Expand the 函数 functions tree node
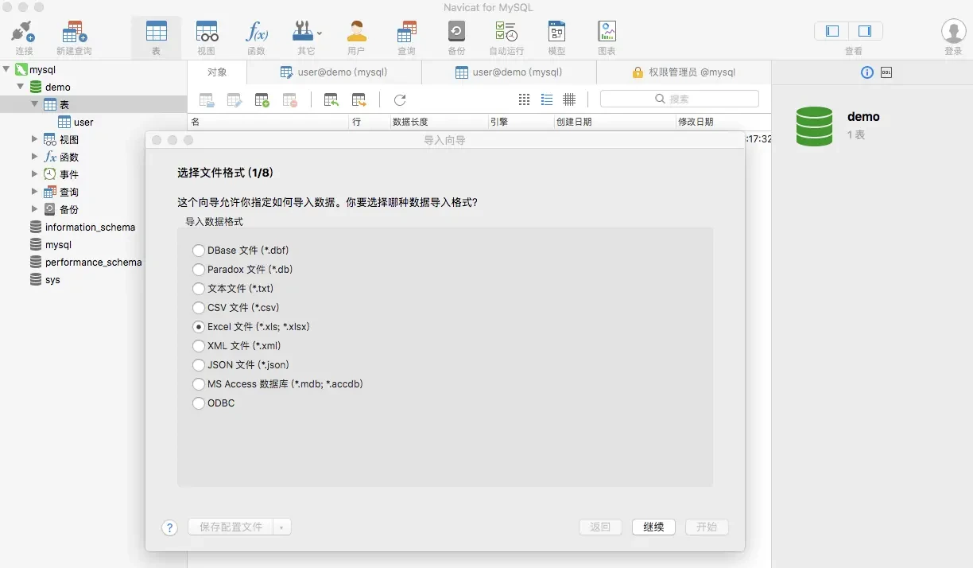 (34, 157)
